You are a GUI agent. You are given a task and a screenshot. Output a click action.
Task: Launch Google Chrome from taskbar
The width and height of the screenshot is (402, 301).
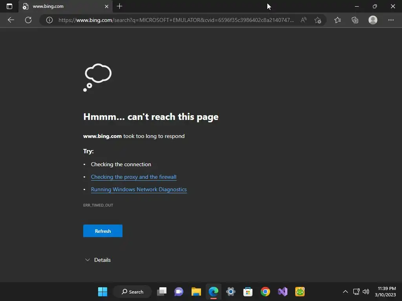pos(265,292)
